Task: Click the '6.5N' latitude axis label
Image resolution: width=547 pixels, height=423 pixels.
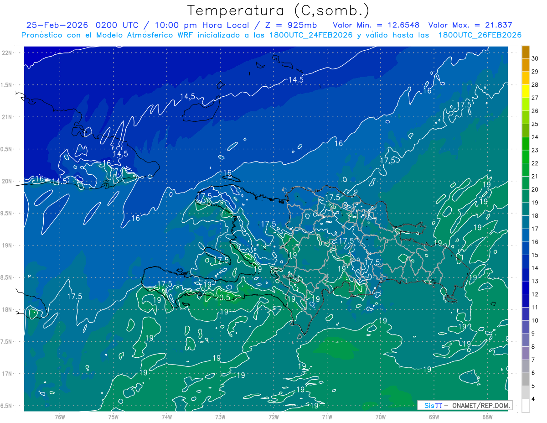Action: (6, 406)
